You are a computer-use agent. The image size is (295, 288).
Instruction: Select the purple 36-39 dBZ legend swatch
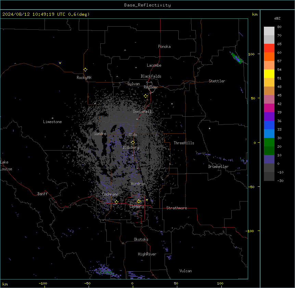[x=269, y=117]
